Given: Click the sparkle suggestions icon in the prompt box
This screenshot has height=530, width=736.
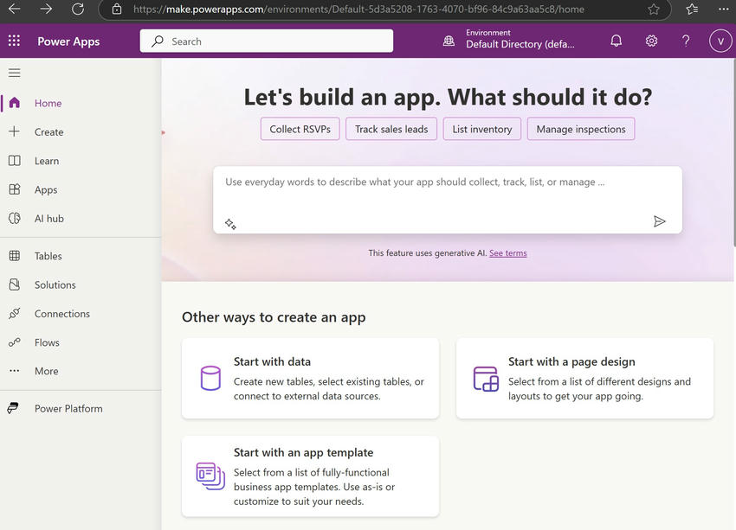Looking at the screenshot, I should [230, 224].
